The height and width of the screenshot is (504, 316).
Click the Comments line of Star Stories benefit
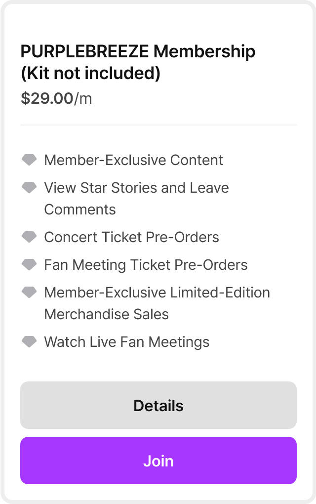[79, 210]
